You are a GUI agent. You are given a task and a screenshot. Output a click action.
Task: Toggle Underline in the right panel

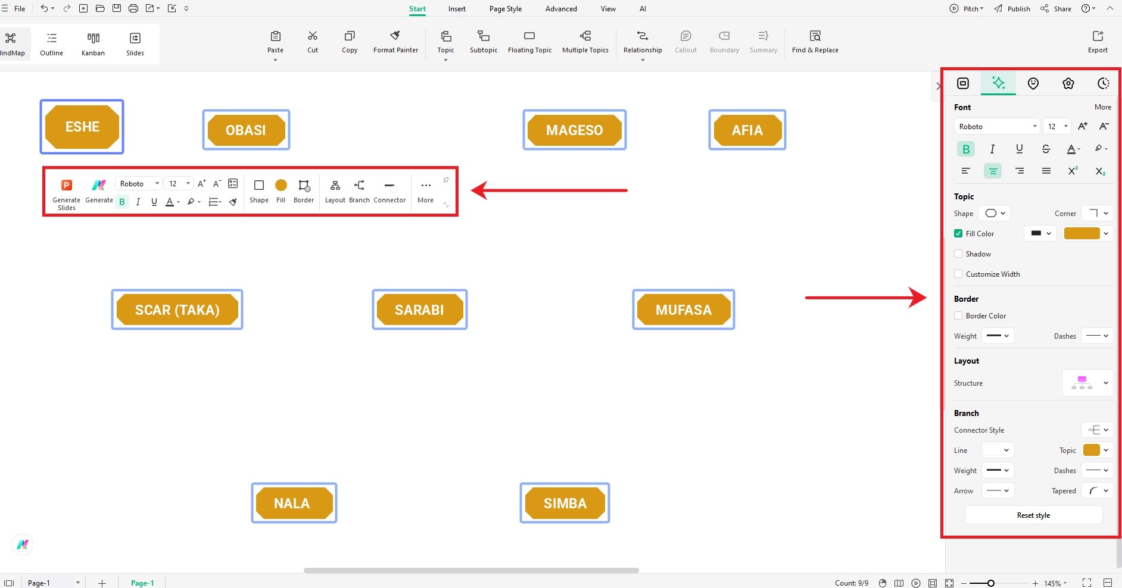pyautogui.click(x=1019, y=149)
